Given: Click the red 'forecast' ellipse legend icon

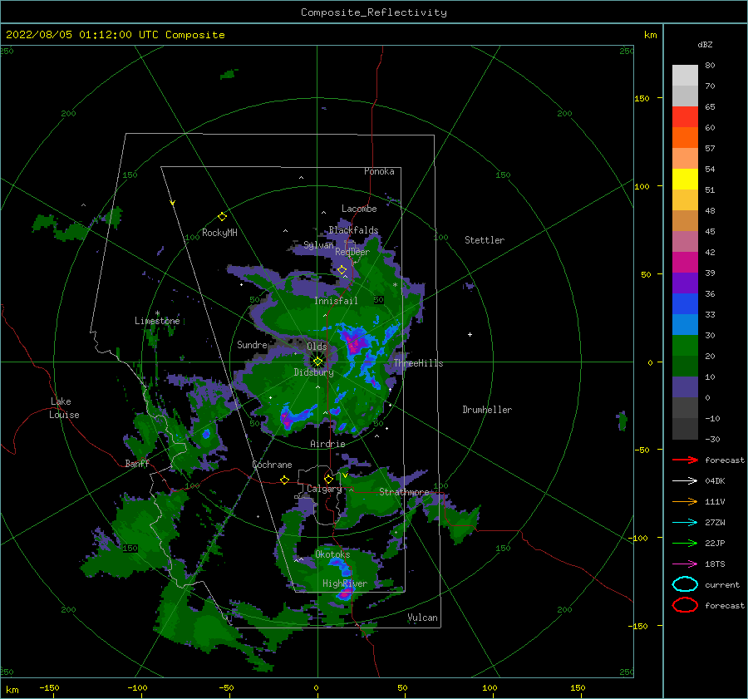Looking at the screenshot, I should [x=685, y=605].
